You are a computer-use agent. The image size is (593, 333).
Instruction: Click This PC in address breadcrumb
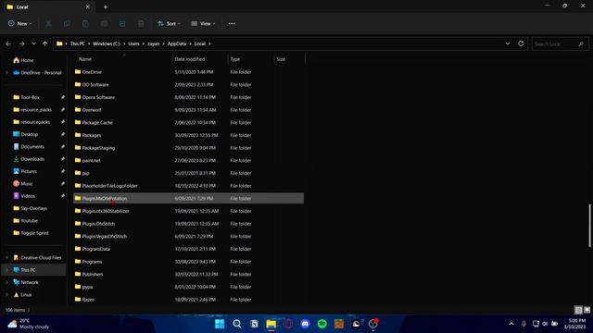tap(78, 43)
